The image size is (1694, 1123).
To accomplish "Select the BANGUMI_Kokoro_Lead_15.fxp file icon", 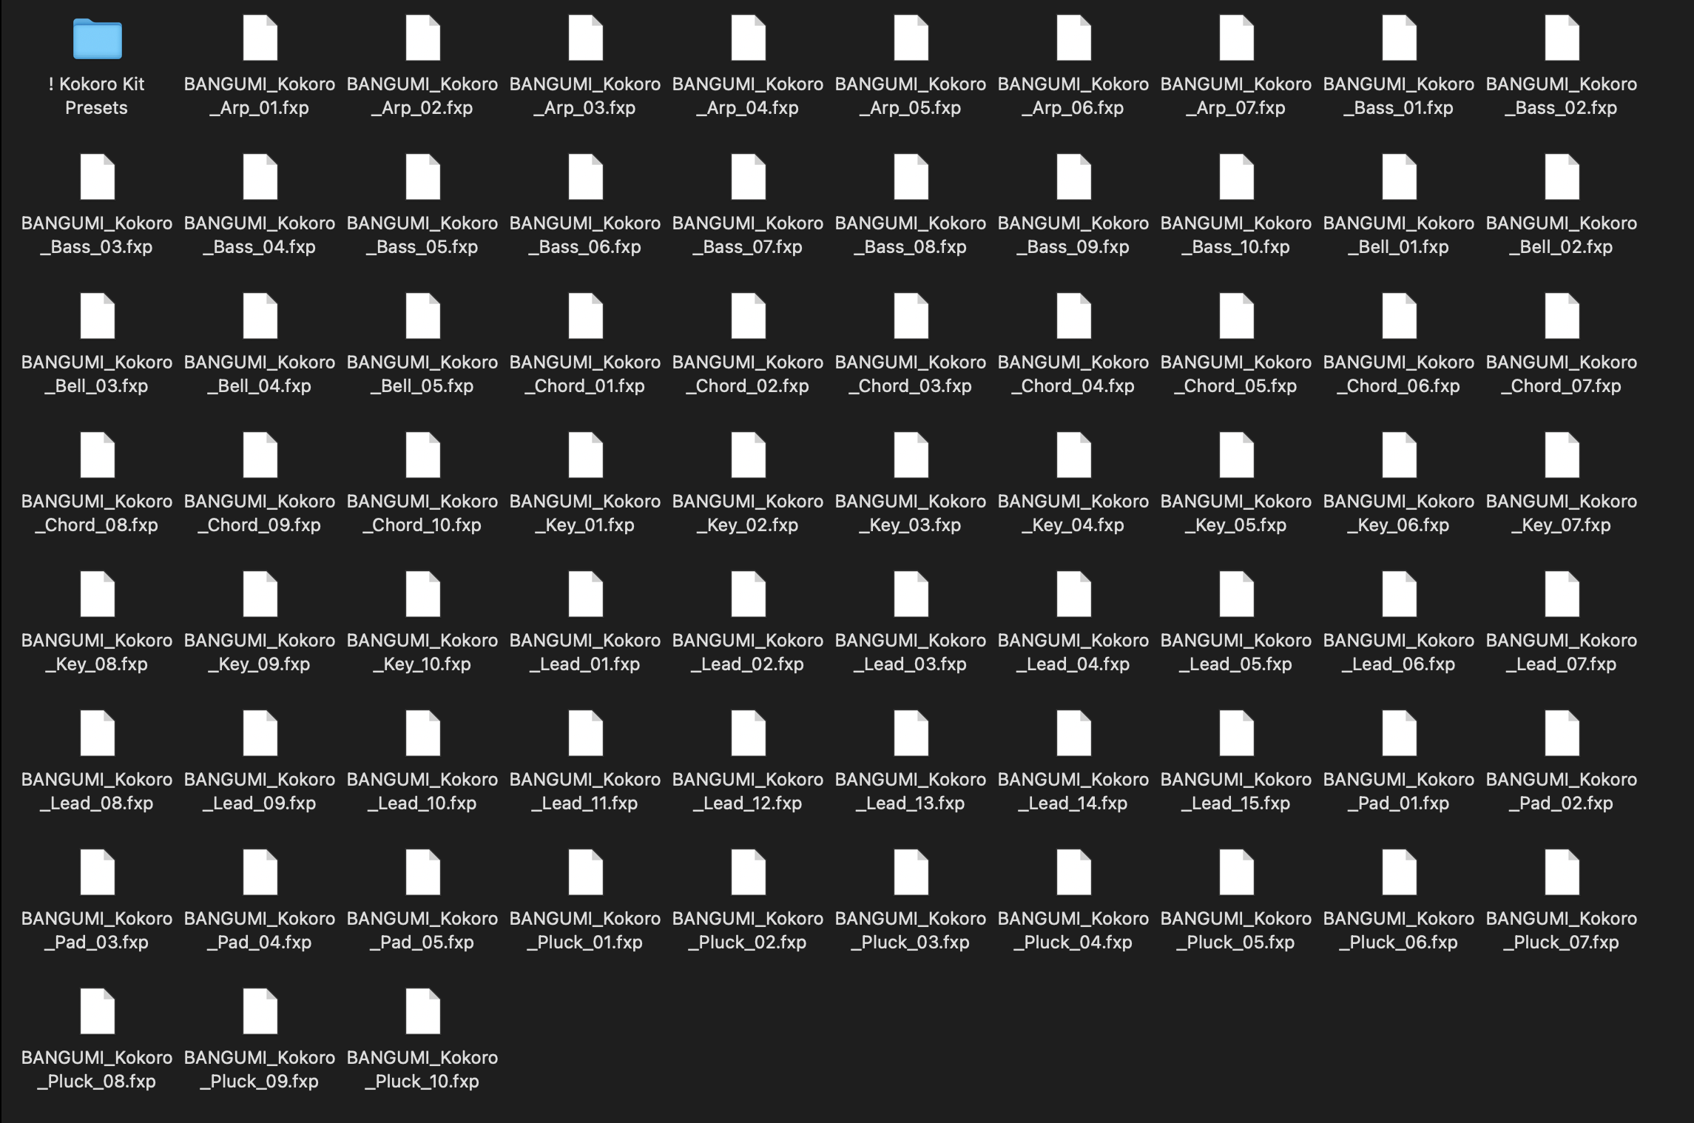I will click(1236, 733).
